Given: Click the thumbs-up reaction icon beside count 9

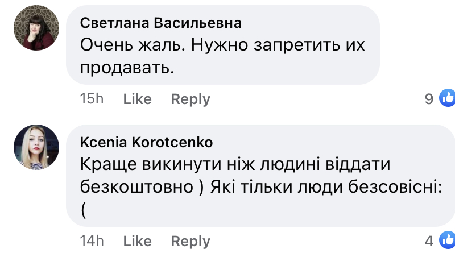Looking at the screenshot, I should (x=448, y=98).
